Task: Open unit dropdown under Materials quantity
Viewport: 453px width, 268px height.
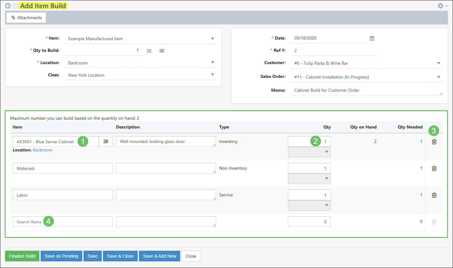Action: 309,179
